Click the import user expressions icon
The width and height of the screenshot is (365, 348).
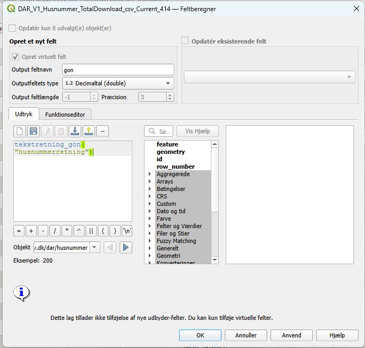(75, 131)
